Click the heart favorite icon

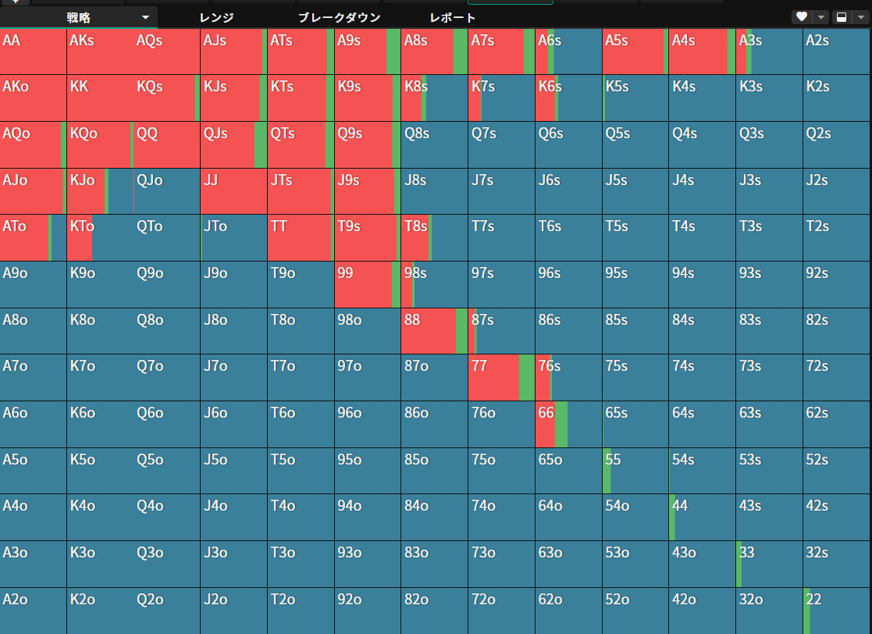click(x=802, y=16)
